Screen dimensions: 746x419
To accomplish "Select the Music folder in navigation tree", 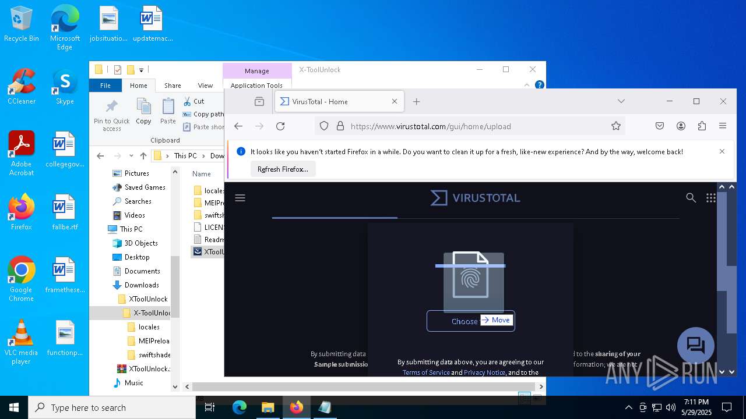I will [133, 383].
